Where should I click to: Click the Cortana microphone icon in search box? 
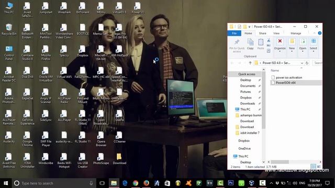point(91,183)
